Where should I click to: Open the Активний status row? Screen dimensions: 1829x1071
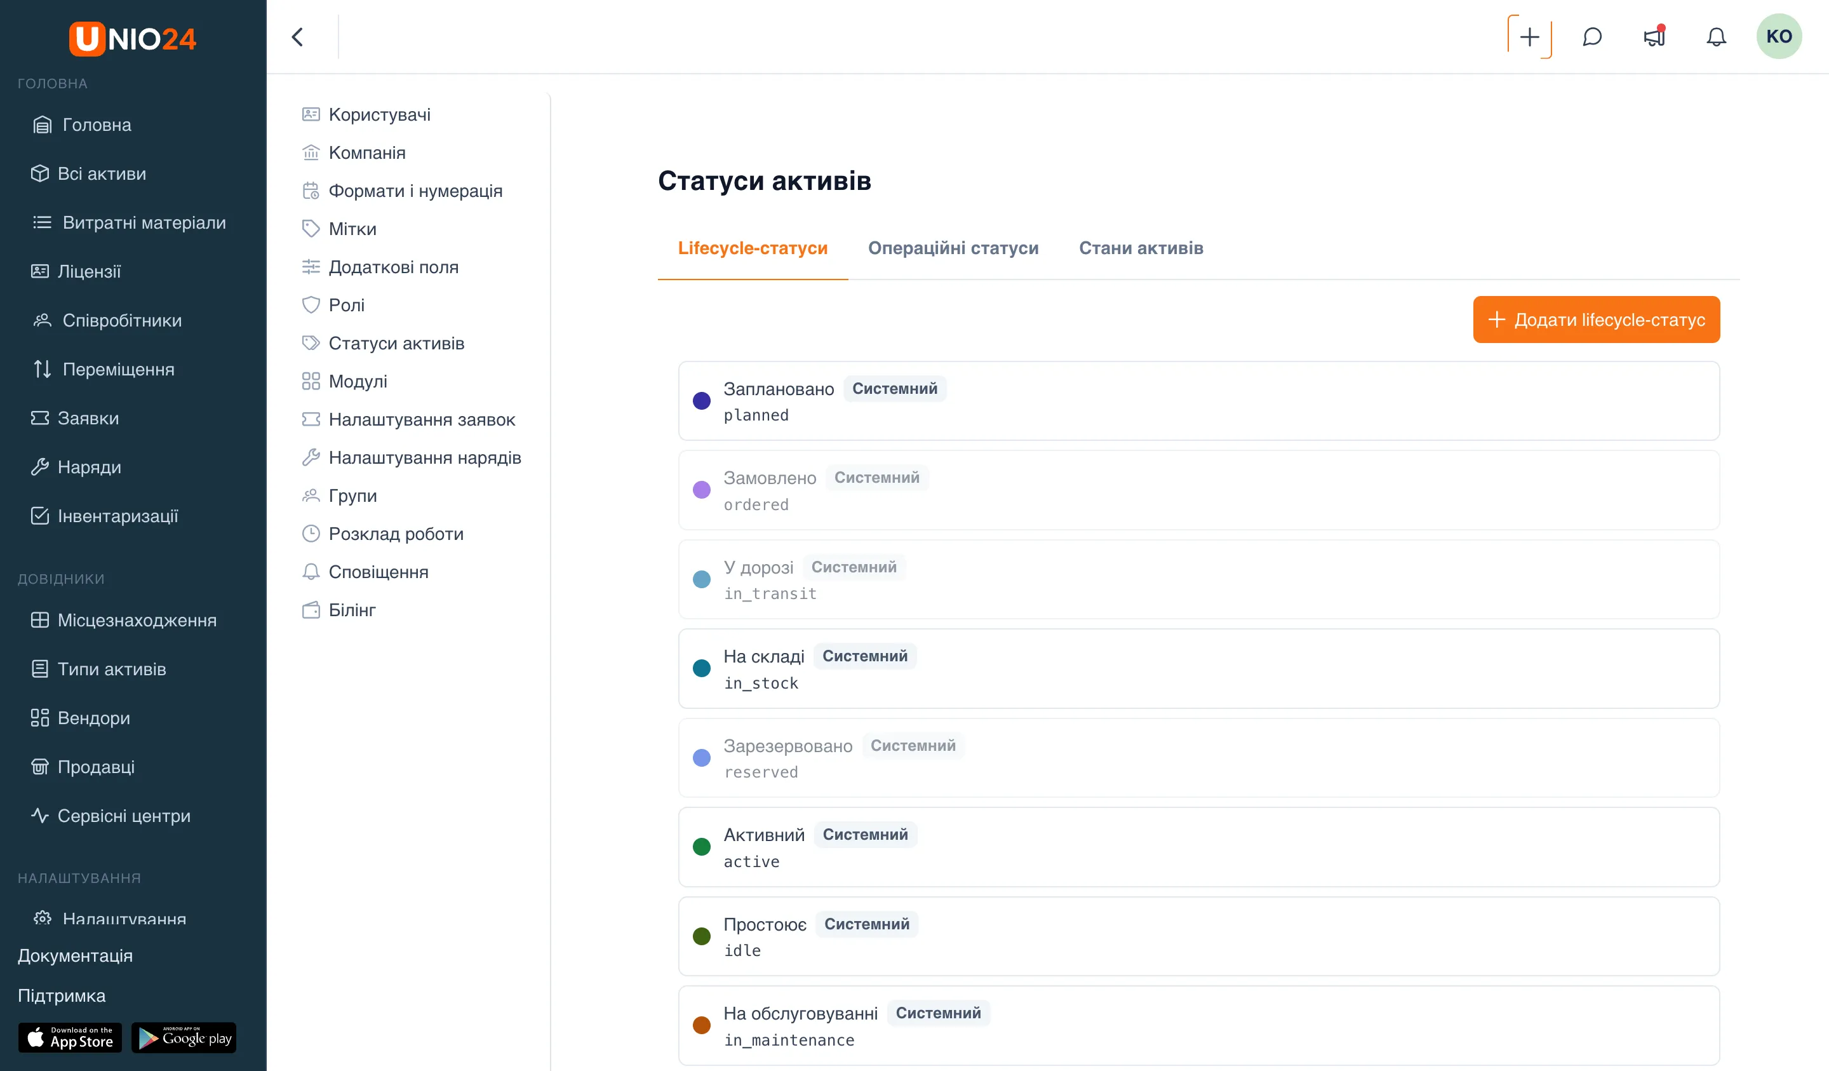tap(1198, 847)
